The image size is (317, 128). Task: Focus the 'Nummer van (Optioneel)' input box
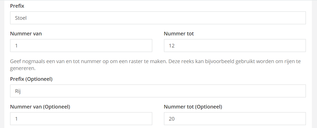pos(81,119)
